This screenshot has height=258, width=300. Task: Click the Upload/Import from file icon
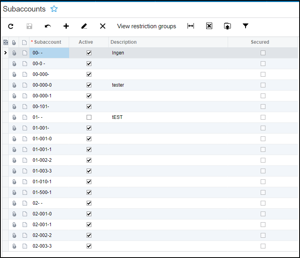pos(227,26)
